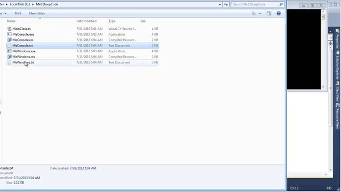Select the MeWindows.exe file name
Viewport: 341px width, 192px height.
coord(24,51)
